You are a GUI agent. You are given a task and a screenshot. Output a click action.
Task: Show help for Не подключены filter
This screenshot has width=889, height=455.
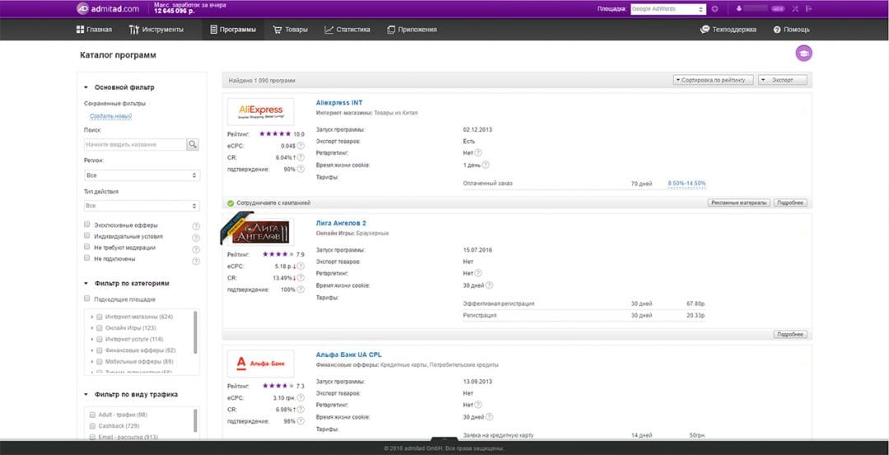click(x=196, y=261)
